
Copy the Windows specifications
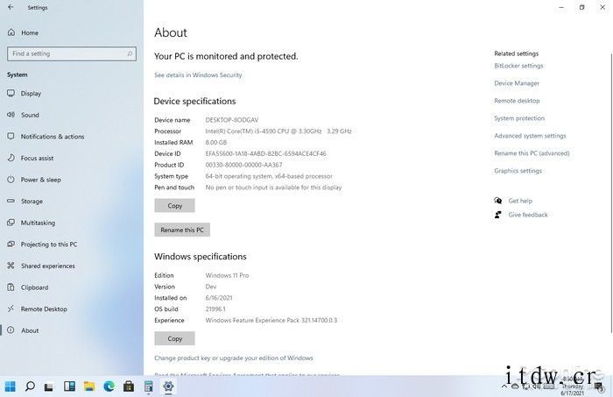point(174,339)
